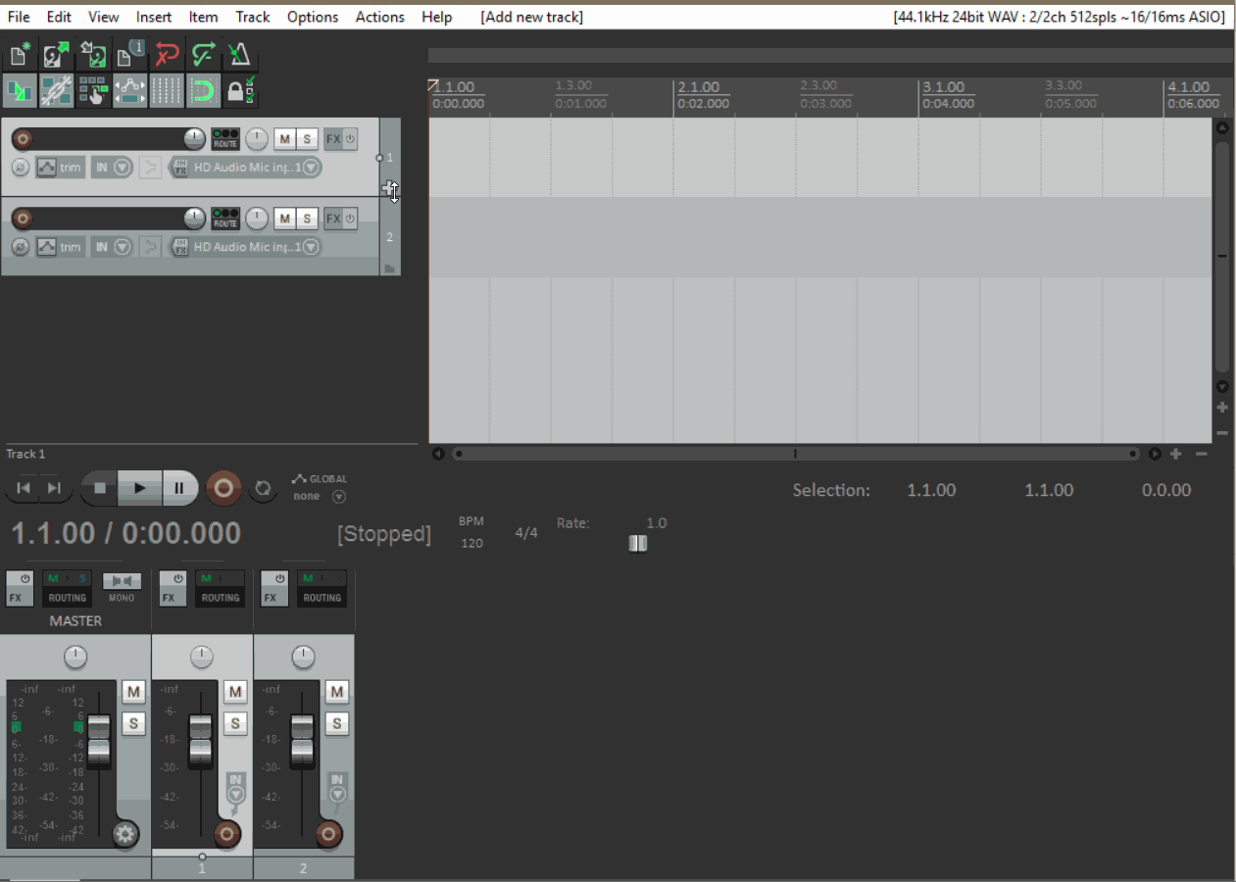Arm track 2 for recording
This screenshot has height=882, width=1236.
tap(22, 218)
